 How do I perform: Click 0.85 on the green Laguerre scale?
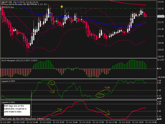pyautogui.click(x=159, y=83)
